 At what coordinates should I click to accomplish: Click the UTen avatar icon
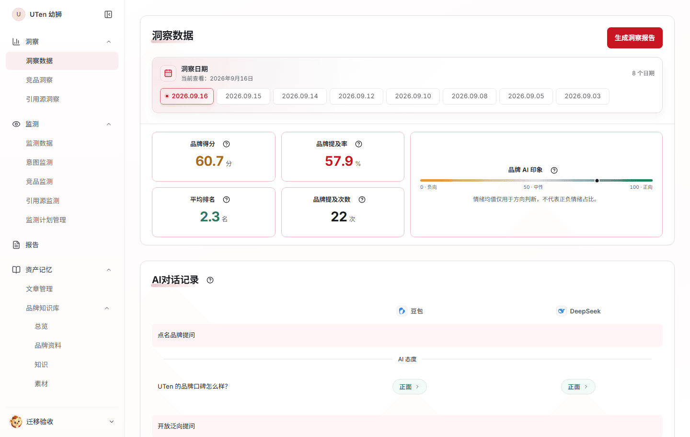19,14
